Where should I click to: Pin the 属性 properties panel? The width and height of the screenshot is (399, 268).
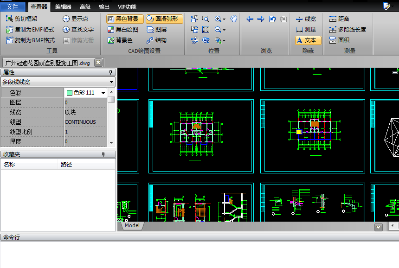pyautogui.click(x=110, y=72)
